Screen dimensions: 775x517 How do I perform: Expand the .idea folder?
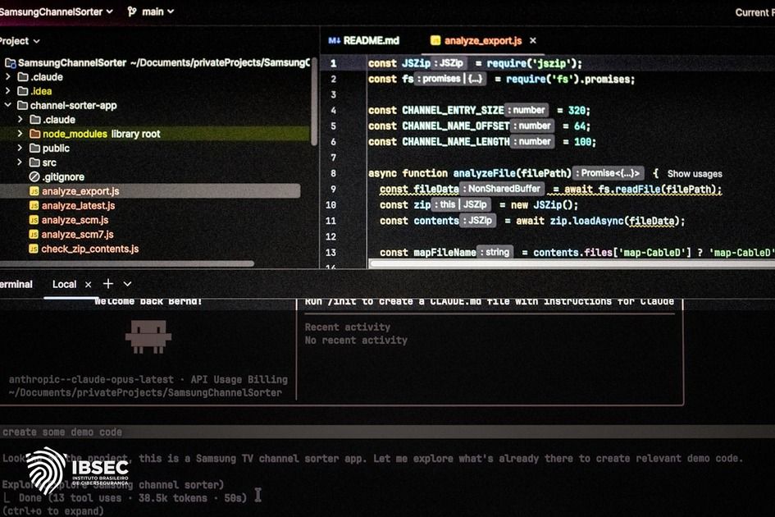8,90
